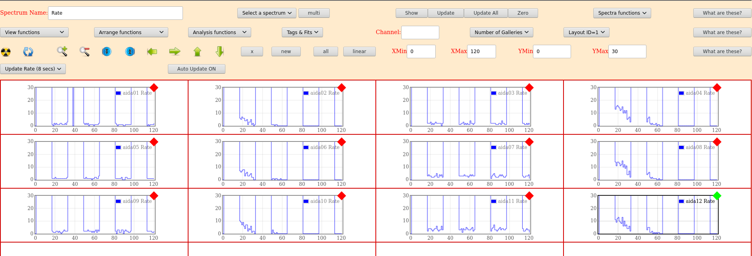Open the Layout ID=1 dropdown
Image resolution: width=752 pixels, height=256 pixels.
click(x=586, y=32)
